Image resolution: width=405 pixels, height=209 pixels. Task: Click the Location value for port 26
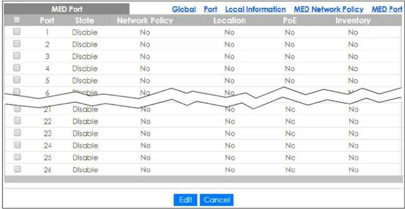tap(230, 170)
